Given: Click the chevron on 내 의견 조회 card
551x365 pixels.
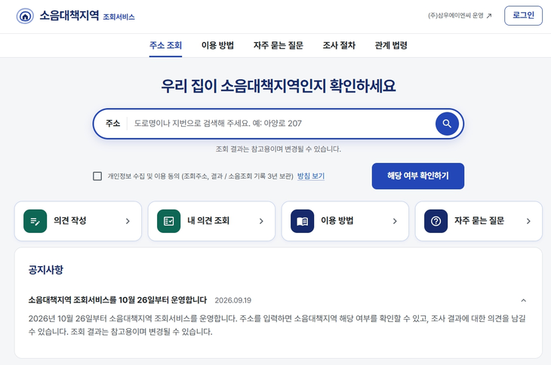Looking at the screenshot, I should tap(261, 221).
